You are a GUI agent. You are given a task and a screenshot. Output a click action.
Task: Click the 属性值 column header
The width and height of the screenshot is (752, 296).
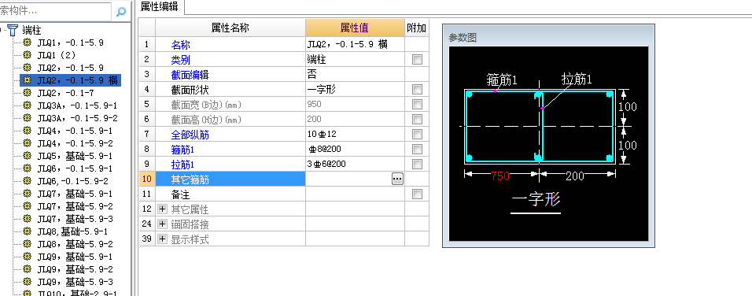click(355, 28)
